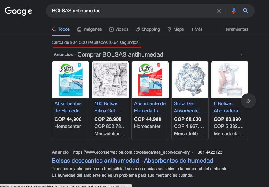The height and width of the screenshot is (187, 269).
Task: Expand the Más options menu
Action: click(197, 29)
